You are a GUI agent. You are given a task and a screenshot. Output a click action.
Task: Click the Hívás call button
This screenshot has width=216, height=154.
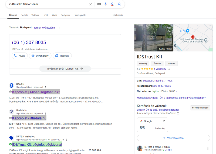coord(20,56)
